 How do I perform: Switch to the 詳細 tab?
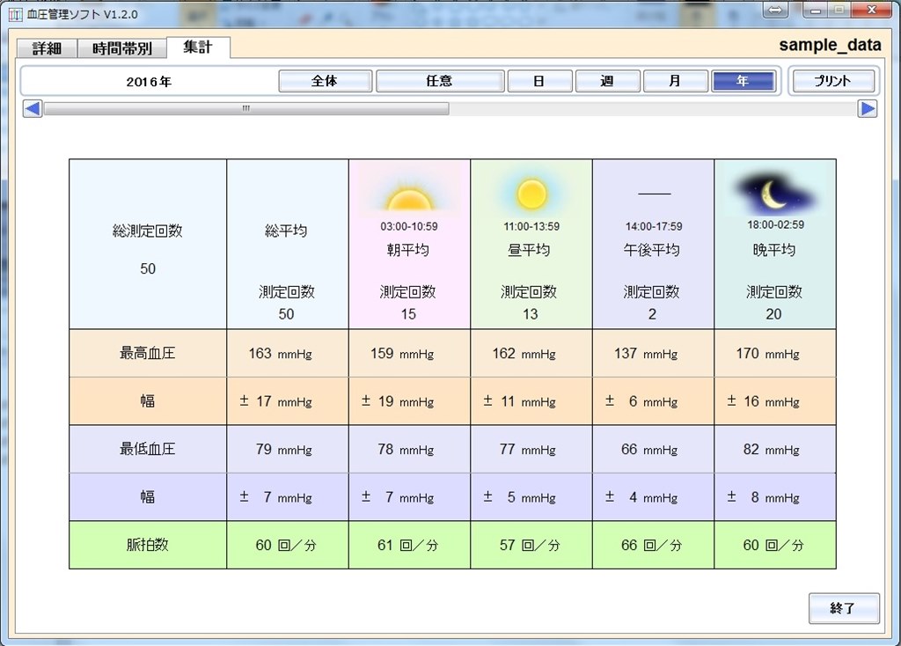(48, 48)
